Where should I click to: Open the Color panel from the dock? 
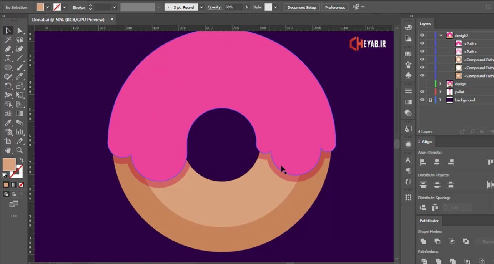(408, 27)
